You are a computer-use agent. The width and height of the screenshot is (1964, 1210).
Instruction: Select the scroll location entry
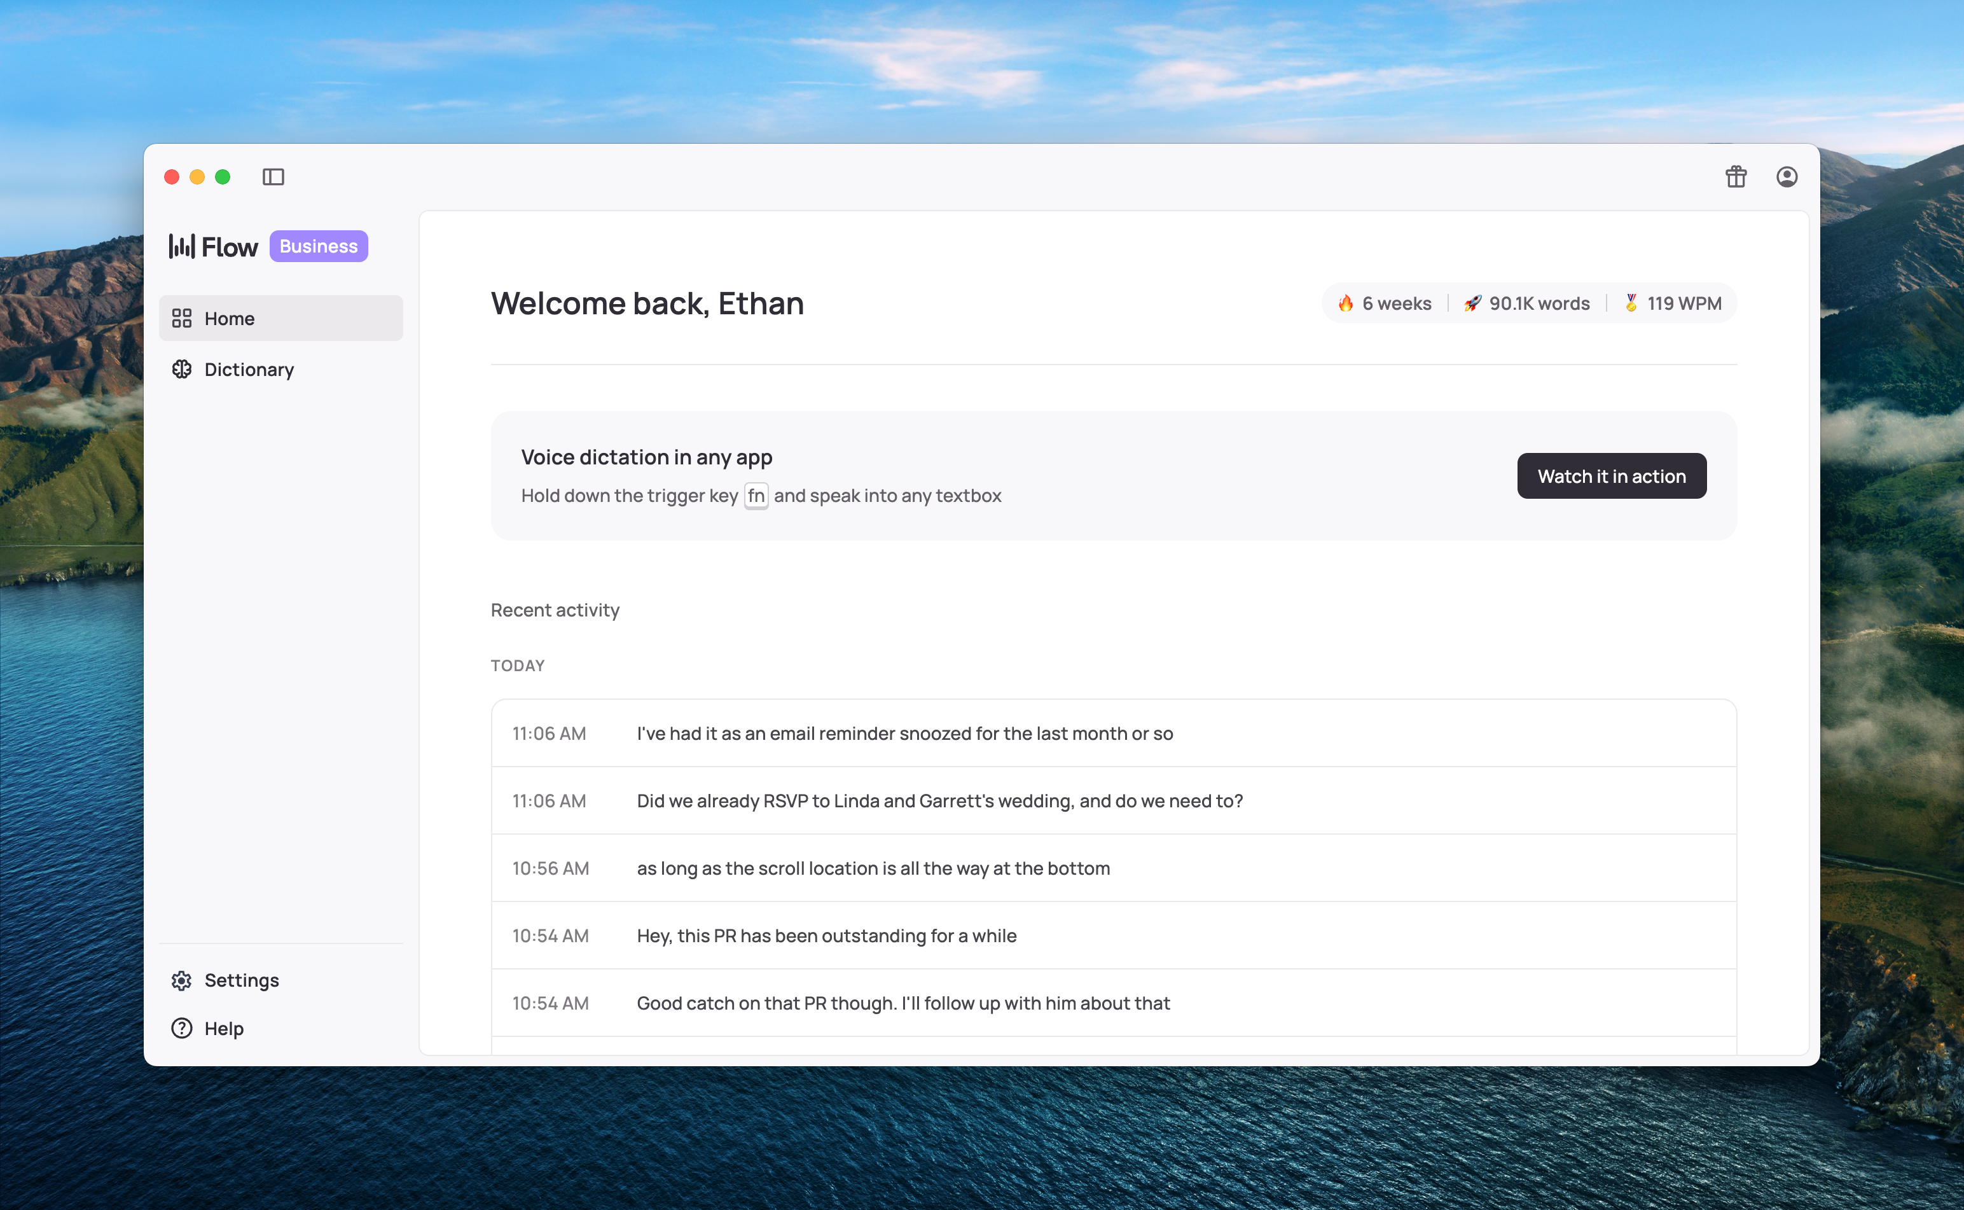pyautogui.click(x=1114, y=868)
